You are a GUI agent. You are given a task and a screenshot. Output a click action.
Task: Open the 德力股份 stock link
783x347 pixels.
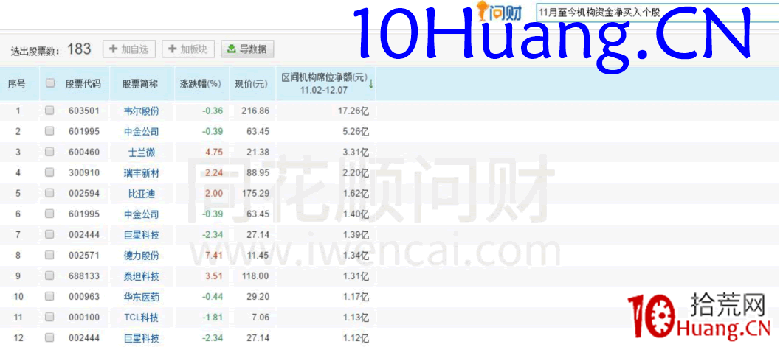tap(141, 256)
